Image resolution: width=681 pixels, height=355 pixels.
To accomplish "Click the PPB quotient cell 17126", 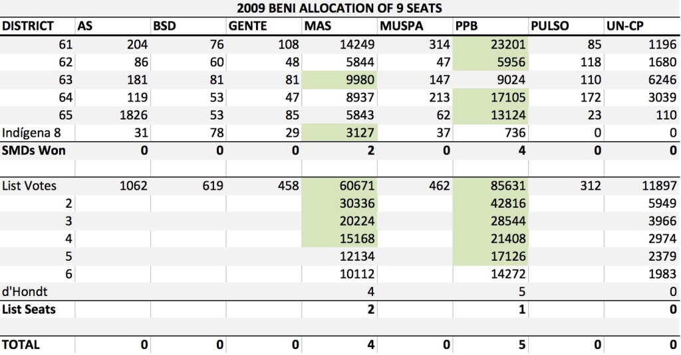I will [x=490, y=257].
